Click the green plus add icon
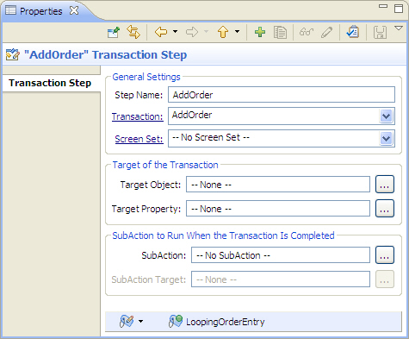The image size is (409, 339). (260, 32)
